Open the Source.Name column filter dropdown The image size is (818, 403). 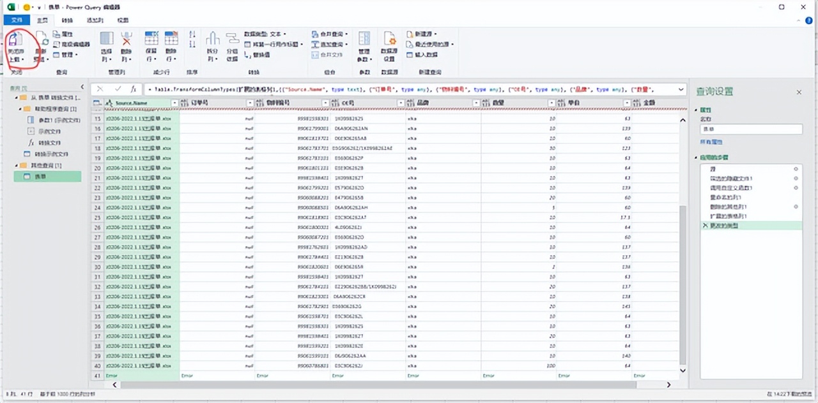pyautogui.click(x=174, y=103)
